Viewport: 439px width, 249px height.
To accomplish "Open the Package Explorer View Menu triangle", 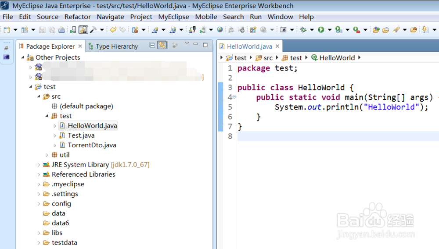I will point(187,43).
